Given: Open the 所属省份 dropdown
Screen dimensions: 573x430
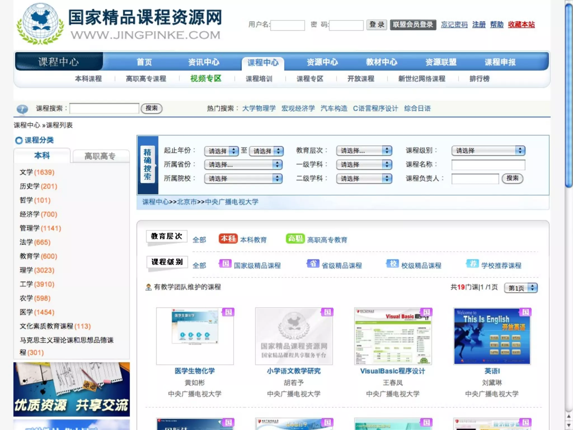Looking at the screenshot, I should tap(243, 165).
